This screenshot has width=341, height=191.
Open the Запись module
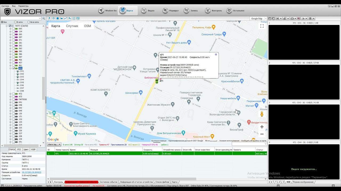pos(191,11)
